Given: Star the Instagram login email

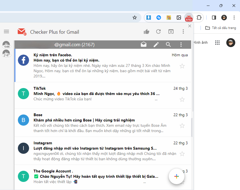Looking at the screenshot, I should click(x=182, y=154).
